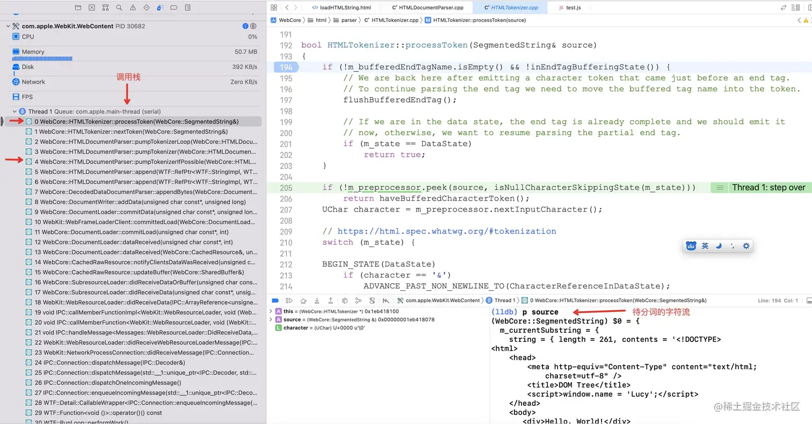Viewport: 812px width, 424px height.
Task: Open the Symbol navigator icon
Action: pyautogui.click(x=105, y=8)
